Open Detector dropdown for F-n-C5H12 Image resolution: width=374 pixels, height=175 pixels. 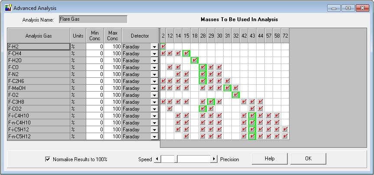point(154,137)
